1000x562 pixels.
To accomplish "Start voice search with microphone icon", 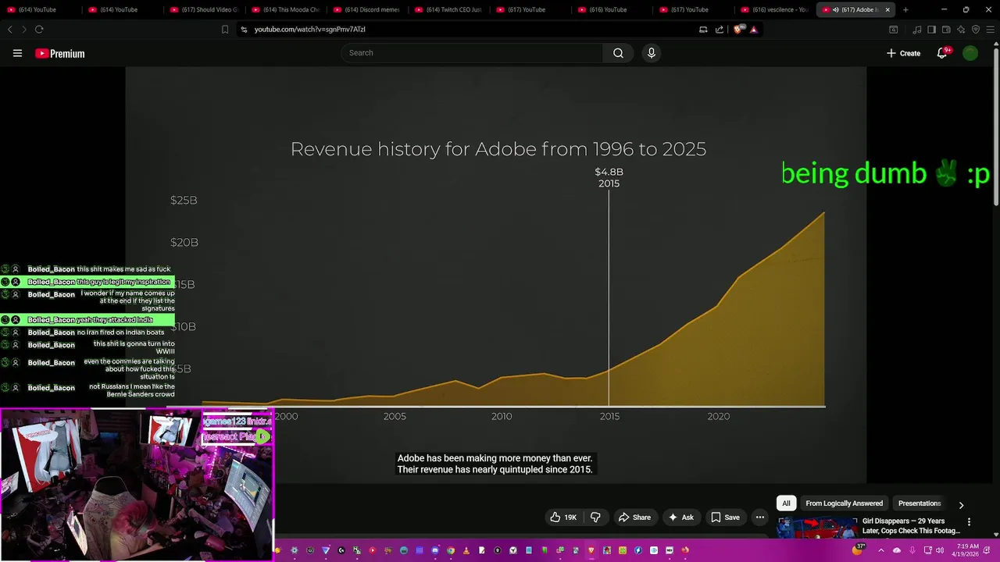I will tap(652, 53).
